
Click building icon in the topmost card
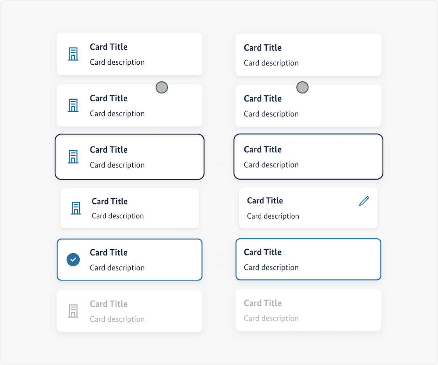coord(73,54)
